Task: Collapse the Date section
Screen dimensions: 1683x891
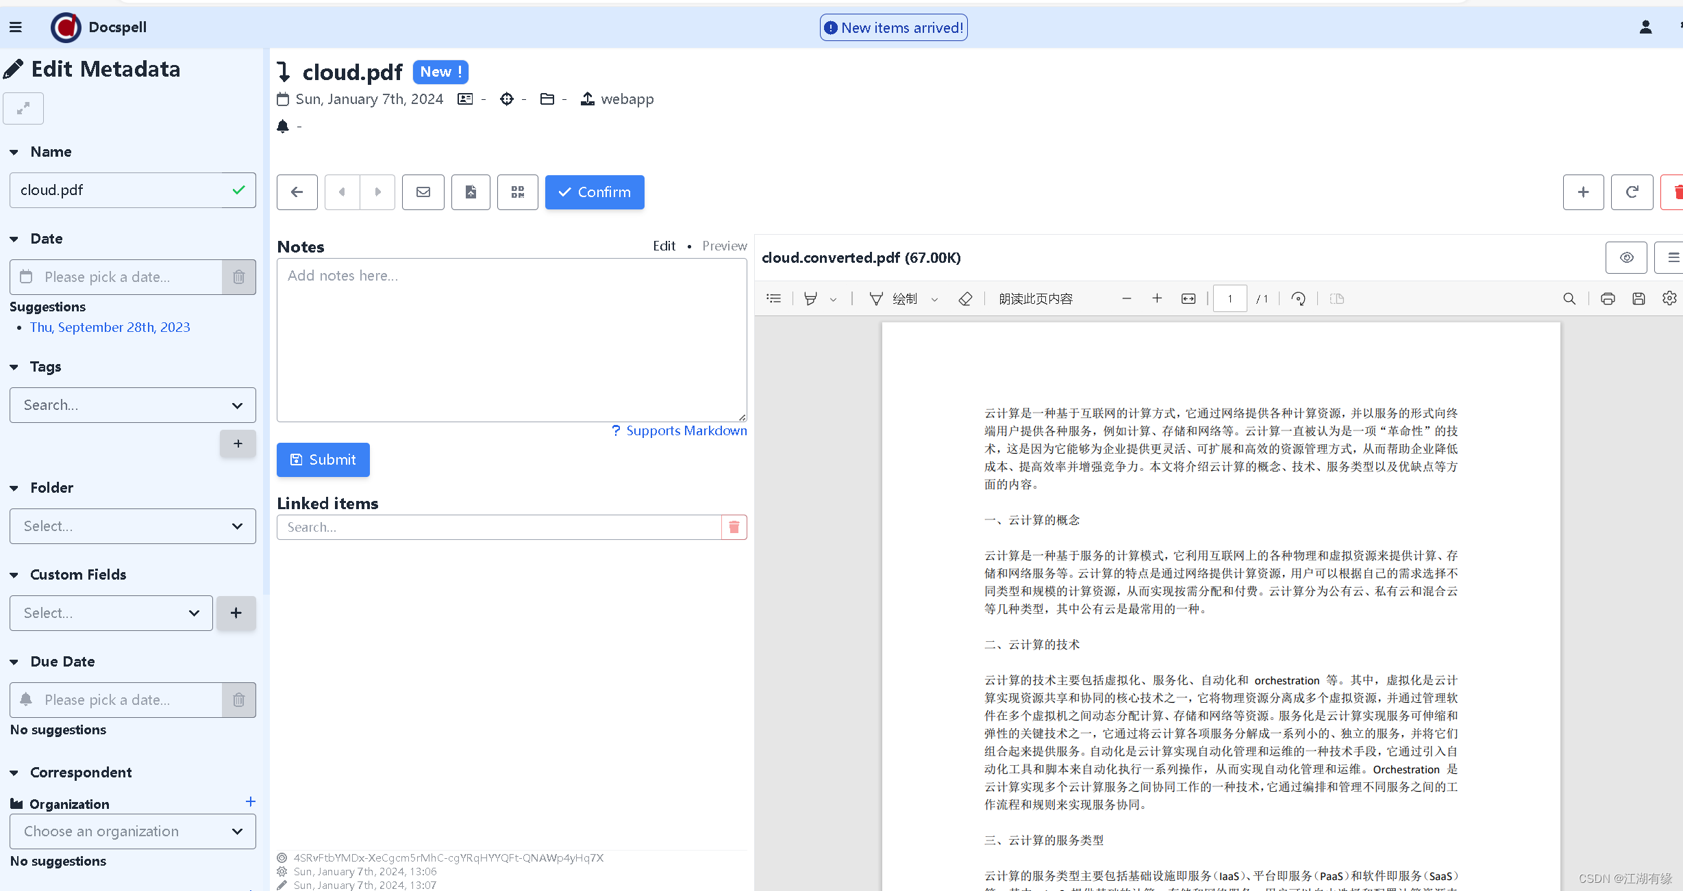Action: pos(14,239)
